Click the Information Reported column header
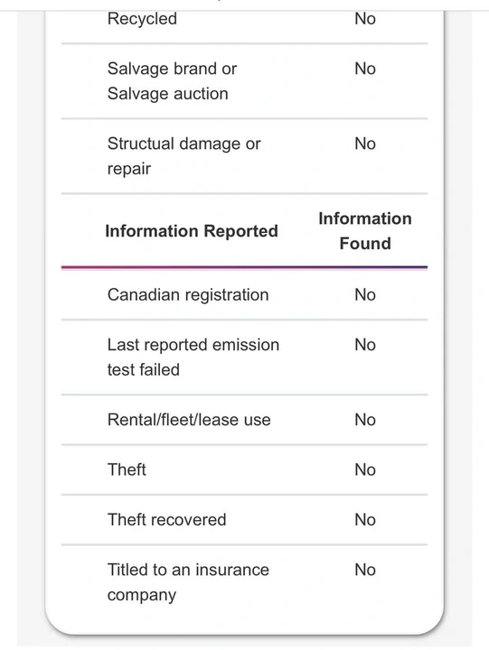 coord(192,231)
